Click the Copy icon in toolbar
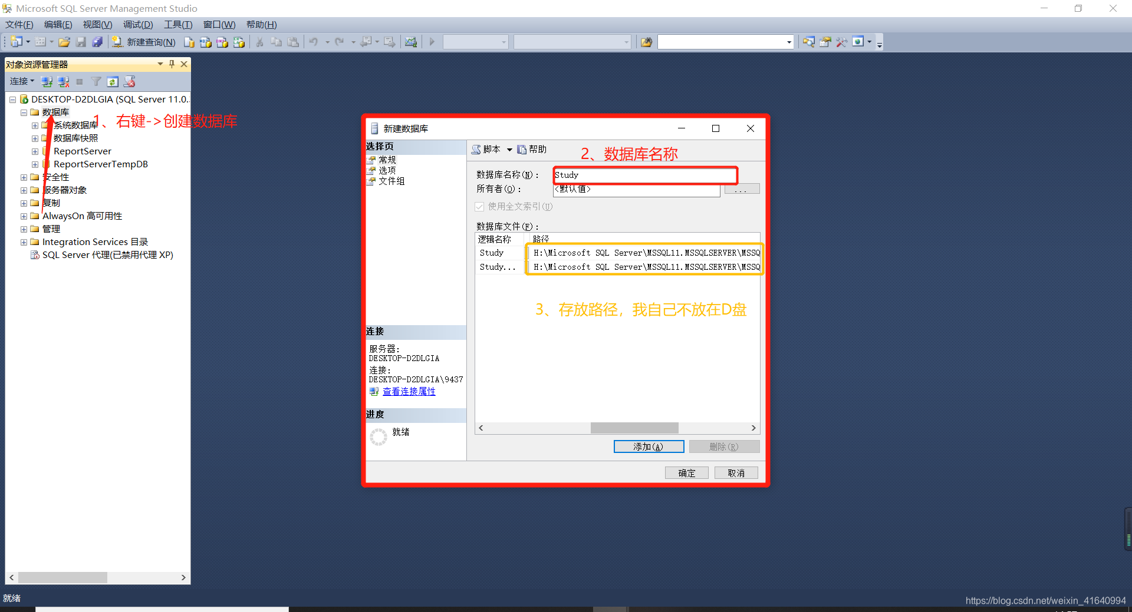Viewport: 1132px width, 612px height. 276,42
